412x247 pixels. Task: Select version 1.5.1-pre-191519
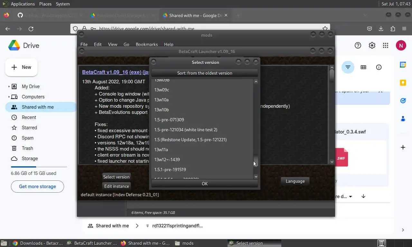(202, 169)
